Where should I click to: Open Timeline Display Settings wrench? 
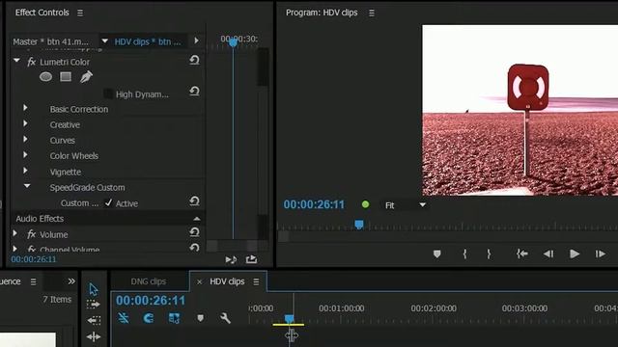click(x=225, y=318)
